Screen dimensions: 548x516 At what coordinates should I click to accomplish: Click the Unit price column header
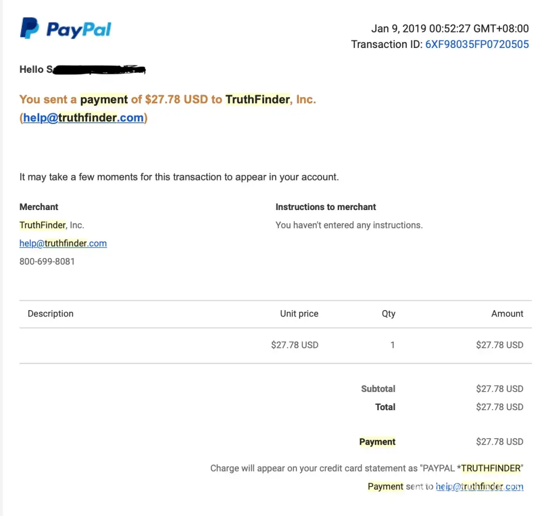(x=299, y=314)
